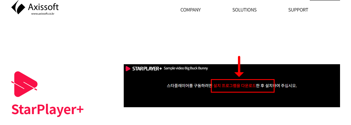Image resolution: width=351 pixels, height=125 pixels.
Task: Click the black Axissoft diamond logo icon
Action: pos(18,7)
